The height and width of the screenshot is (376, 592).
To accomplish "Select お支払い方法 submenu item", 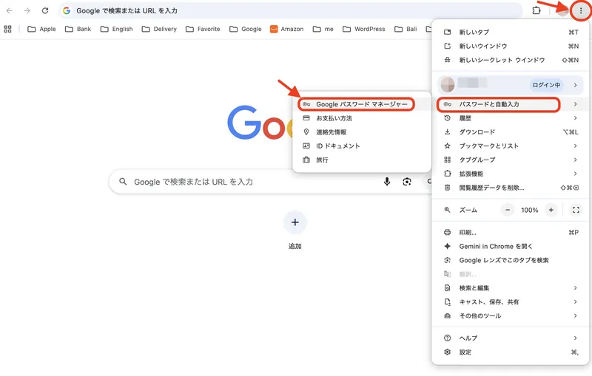I will pos(362,118).
